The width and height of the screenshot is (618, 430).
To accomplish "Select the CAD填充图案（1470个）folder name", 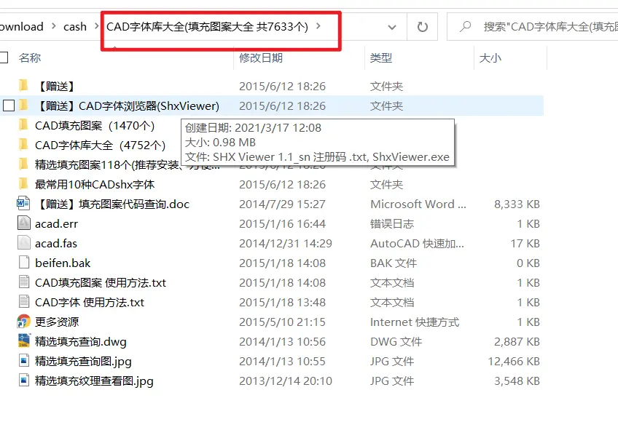I will click(95, 125).
